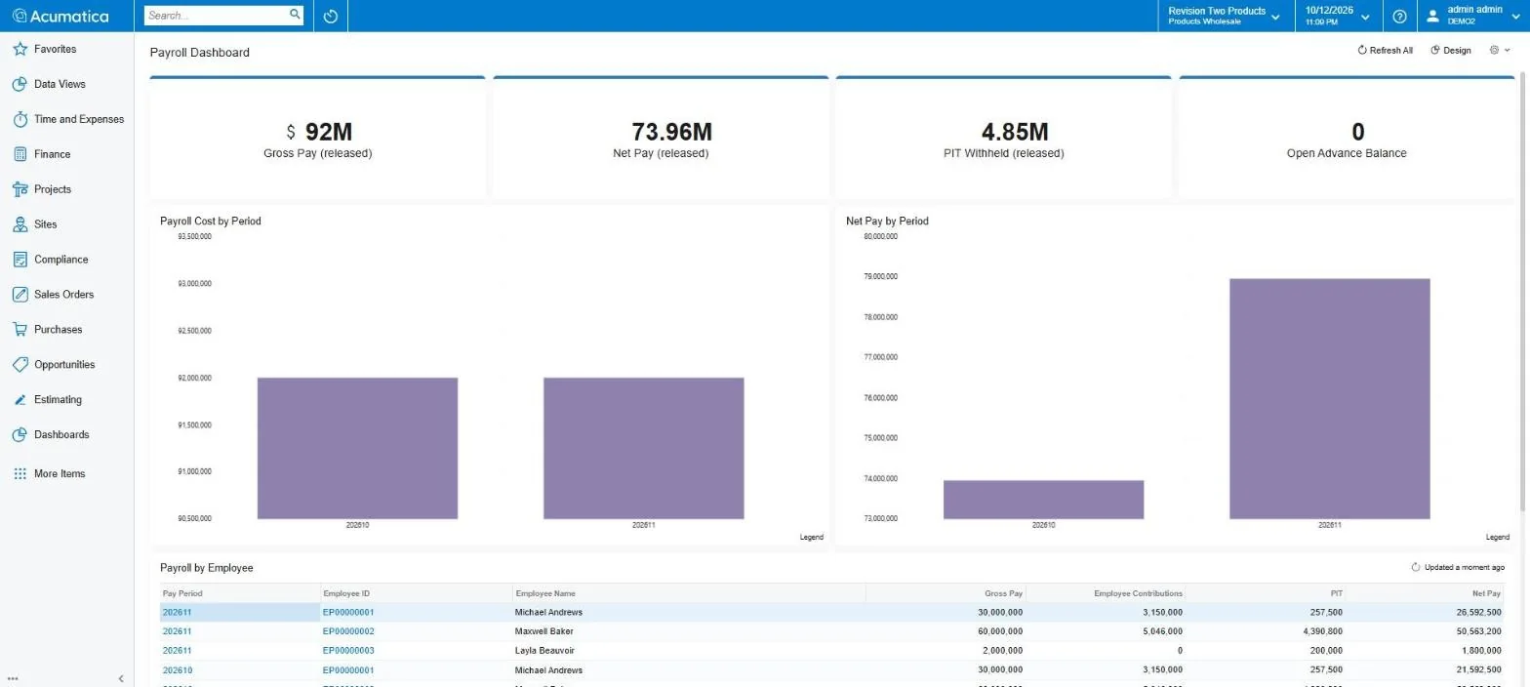
Task: Click the Opportunities tag icon
Action: coord(20,364)
